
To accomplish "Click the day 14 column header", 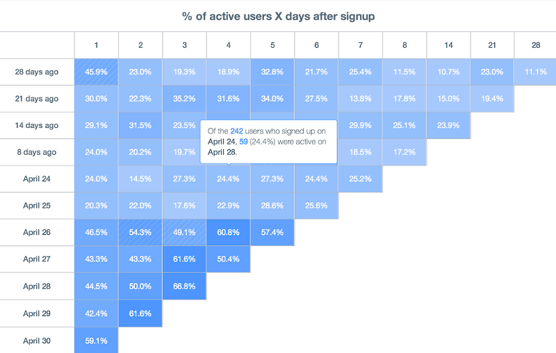I will click(x=448, y=45).
